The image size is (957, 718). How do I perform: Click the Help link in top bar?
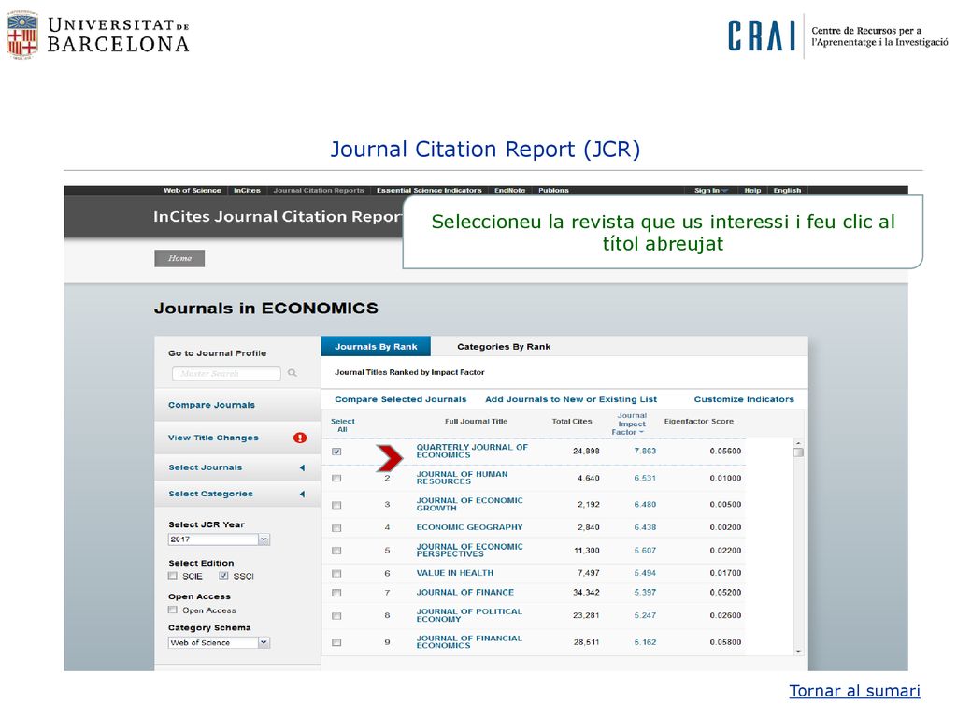coord(752,191)
